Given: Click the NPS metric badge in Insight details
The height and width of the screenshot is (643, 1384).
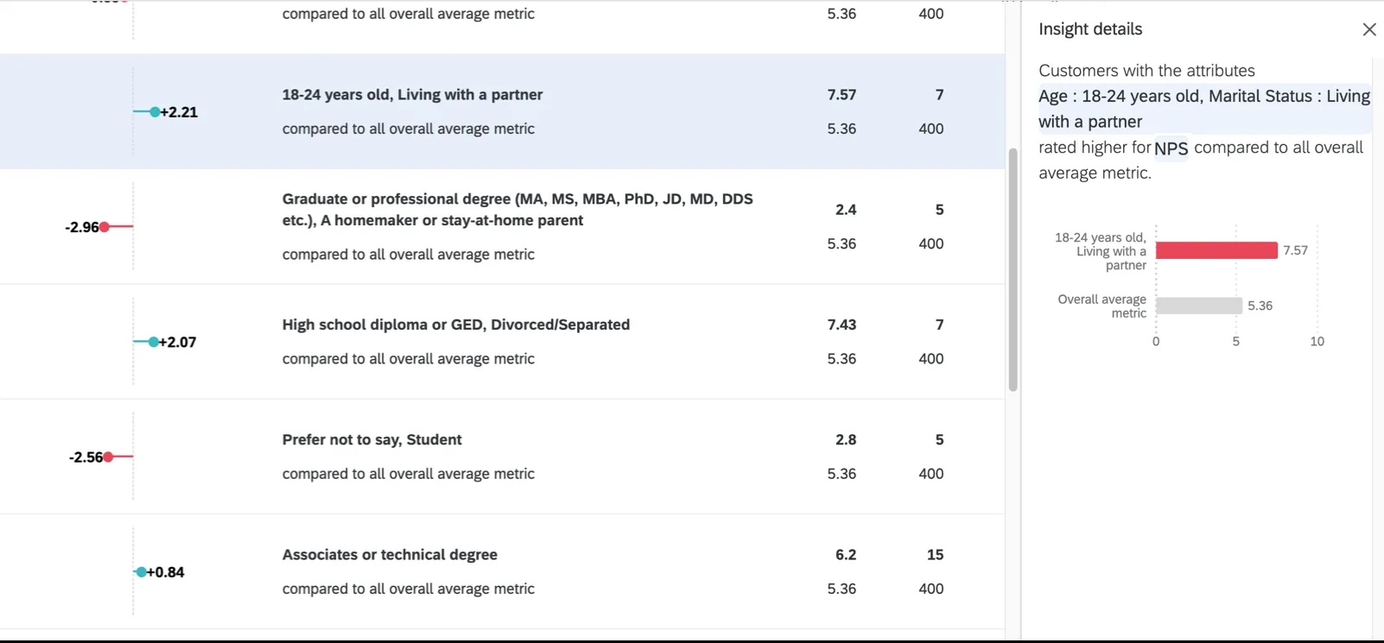Looking at the screenshot, I should click(1171, 148).
